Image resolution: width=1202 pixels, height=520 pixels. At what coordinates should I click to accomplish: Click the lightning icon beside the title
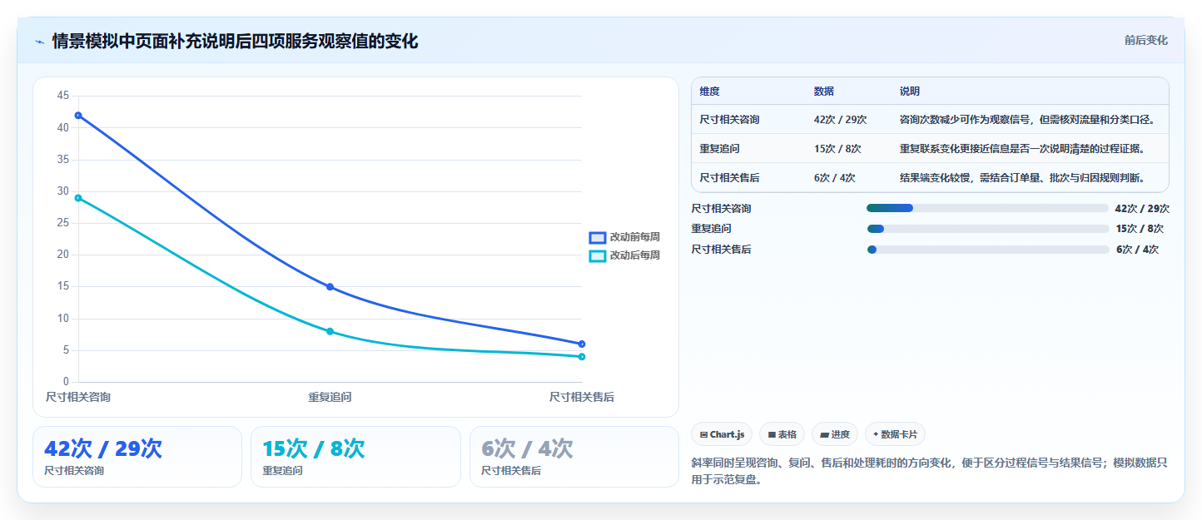39,42
